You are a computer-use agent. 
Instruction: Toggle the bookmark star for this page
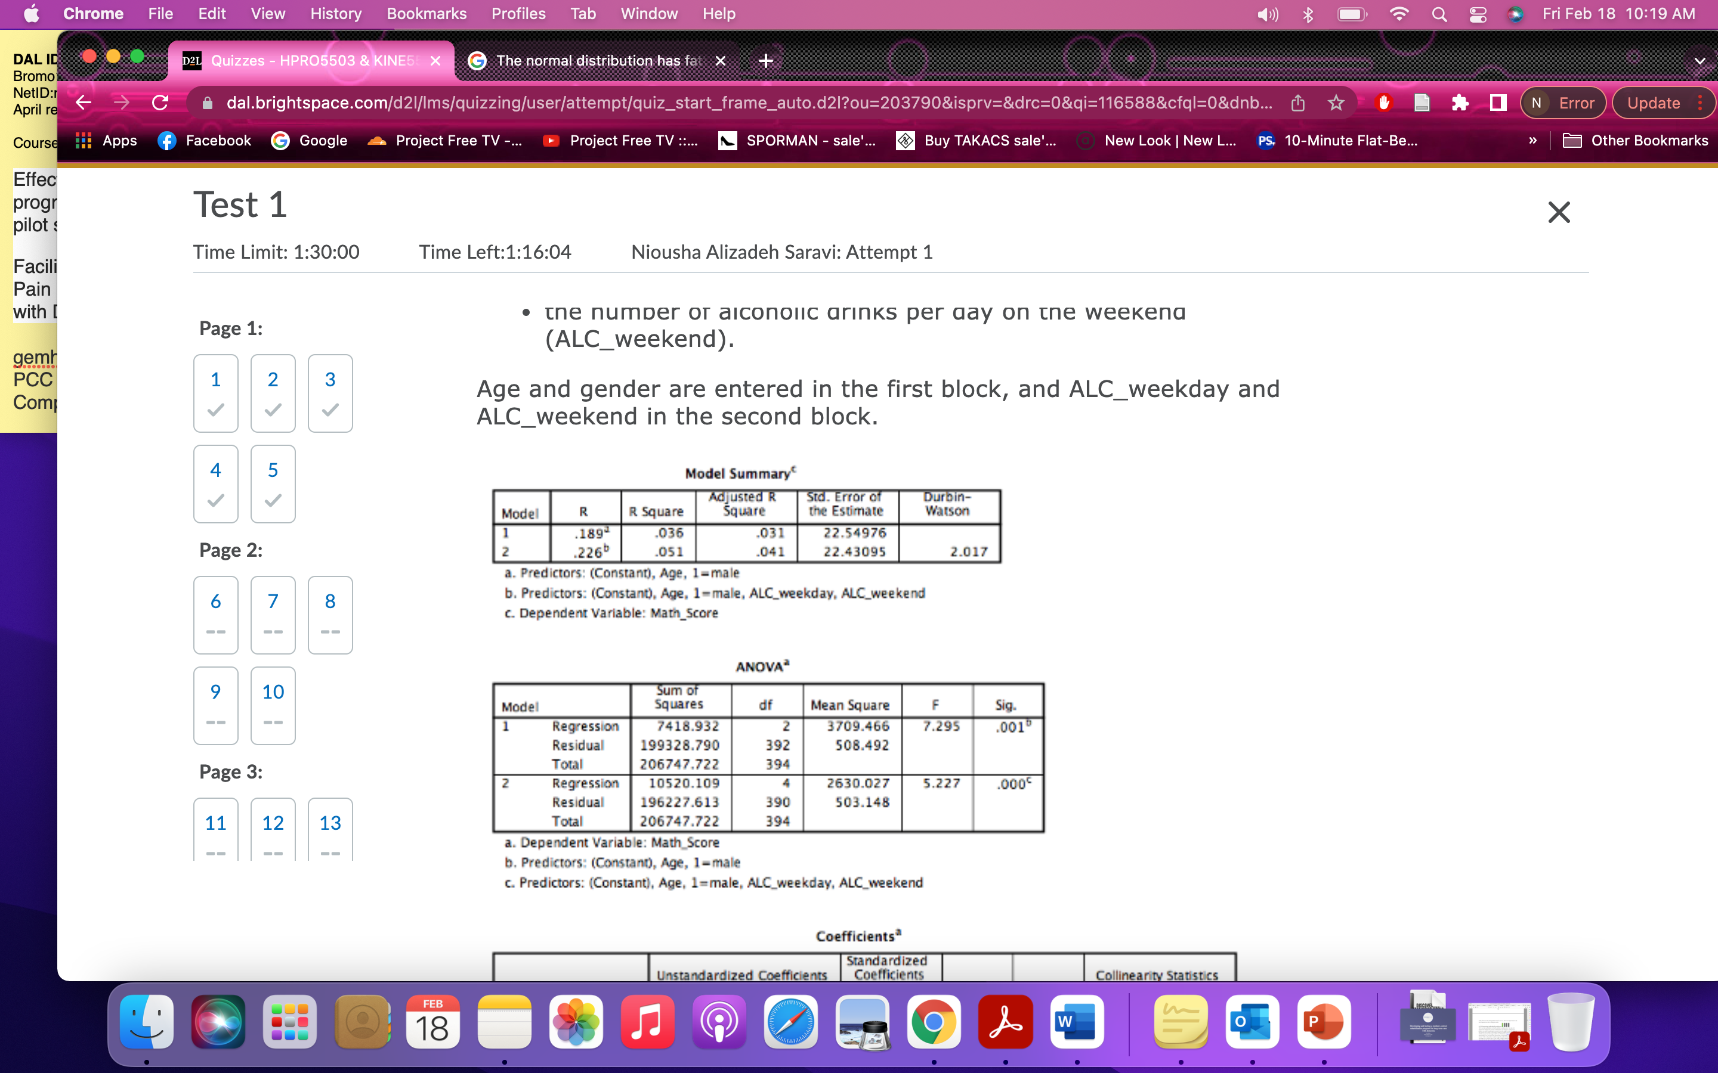click(1336, 102)
